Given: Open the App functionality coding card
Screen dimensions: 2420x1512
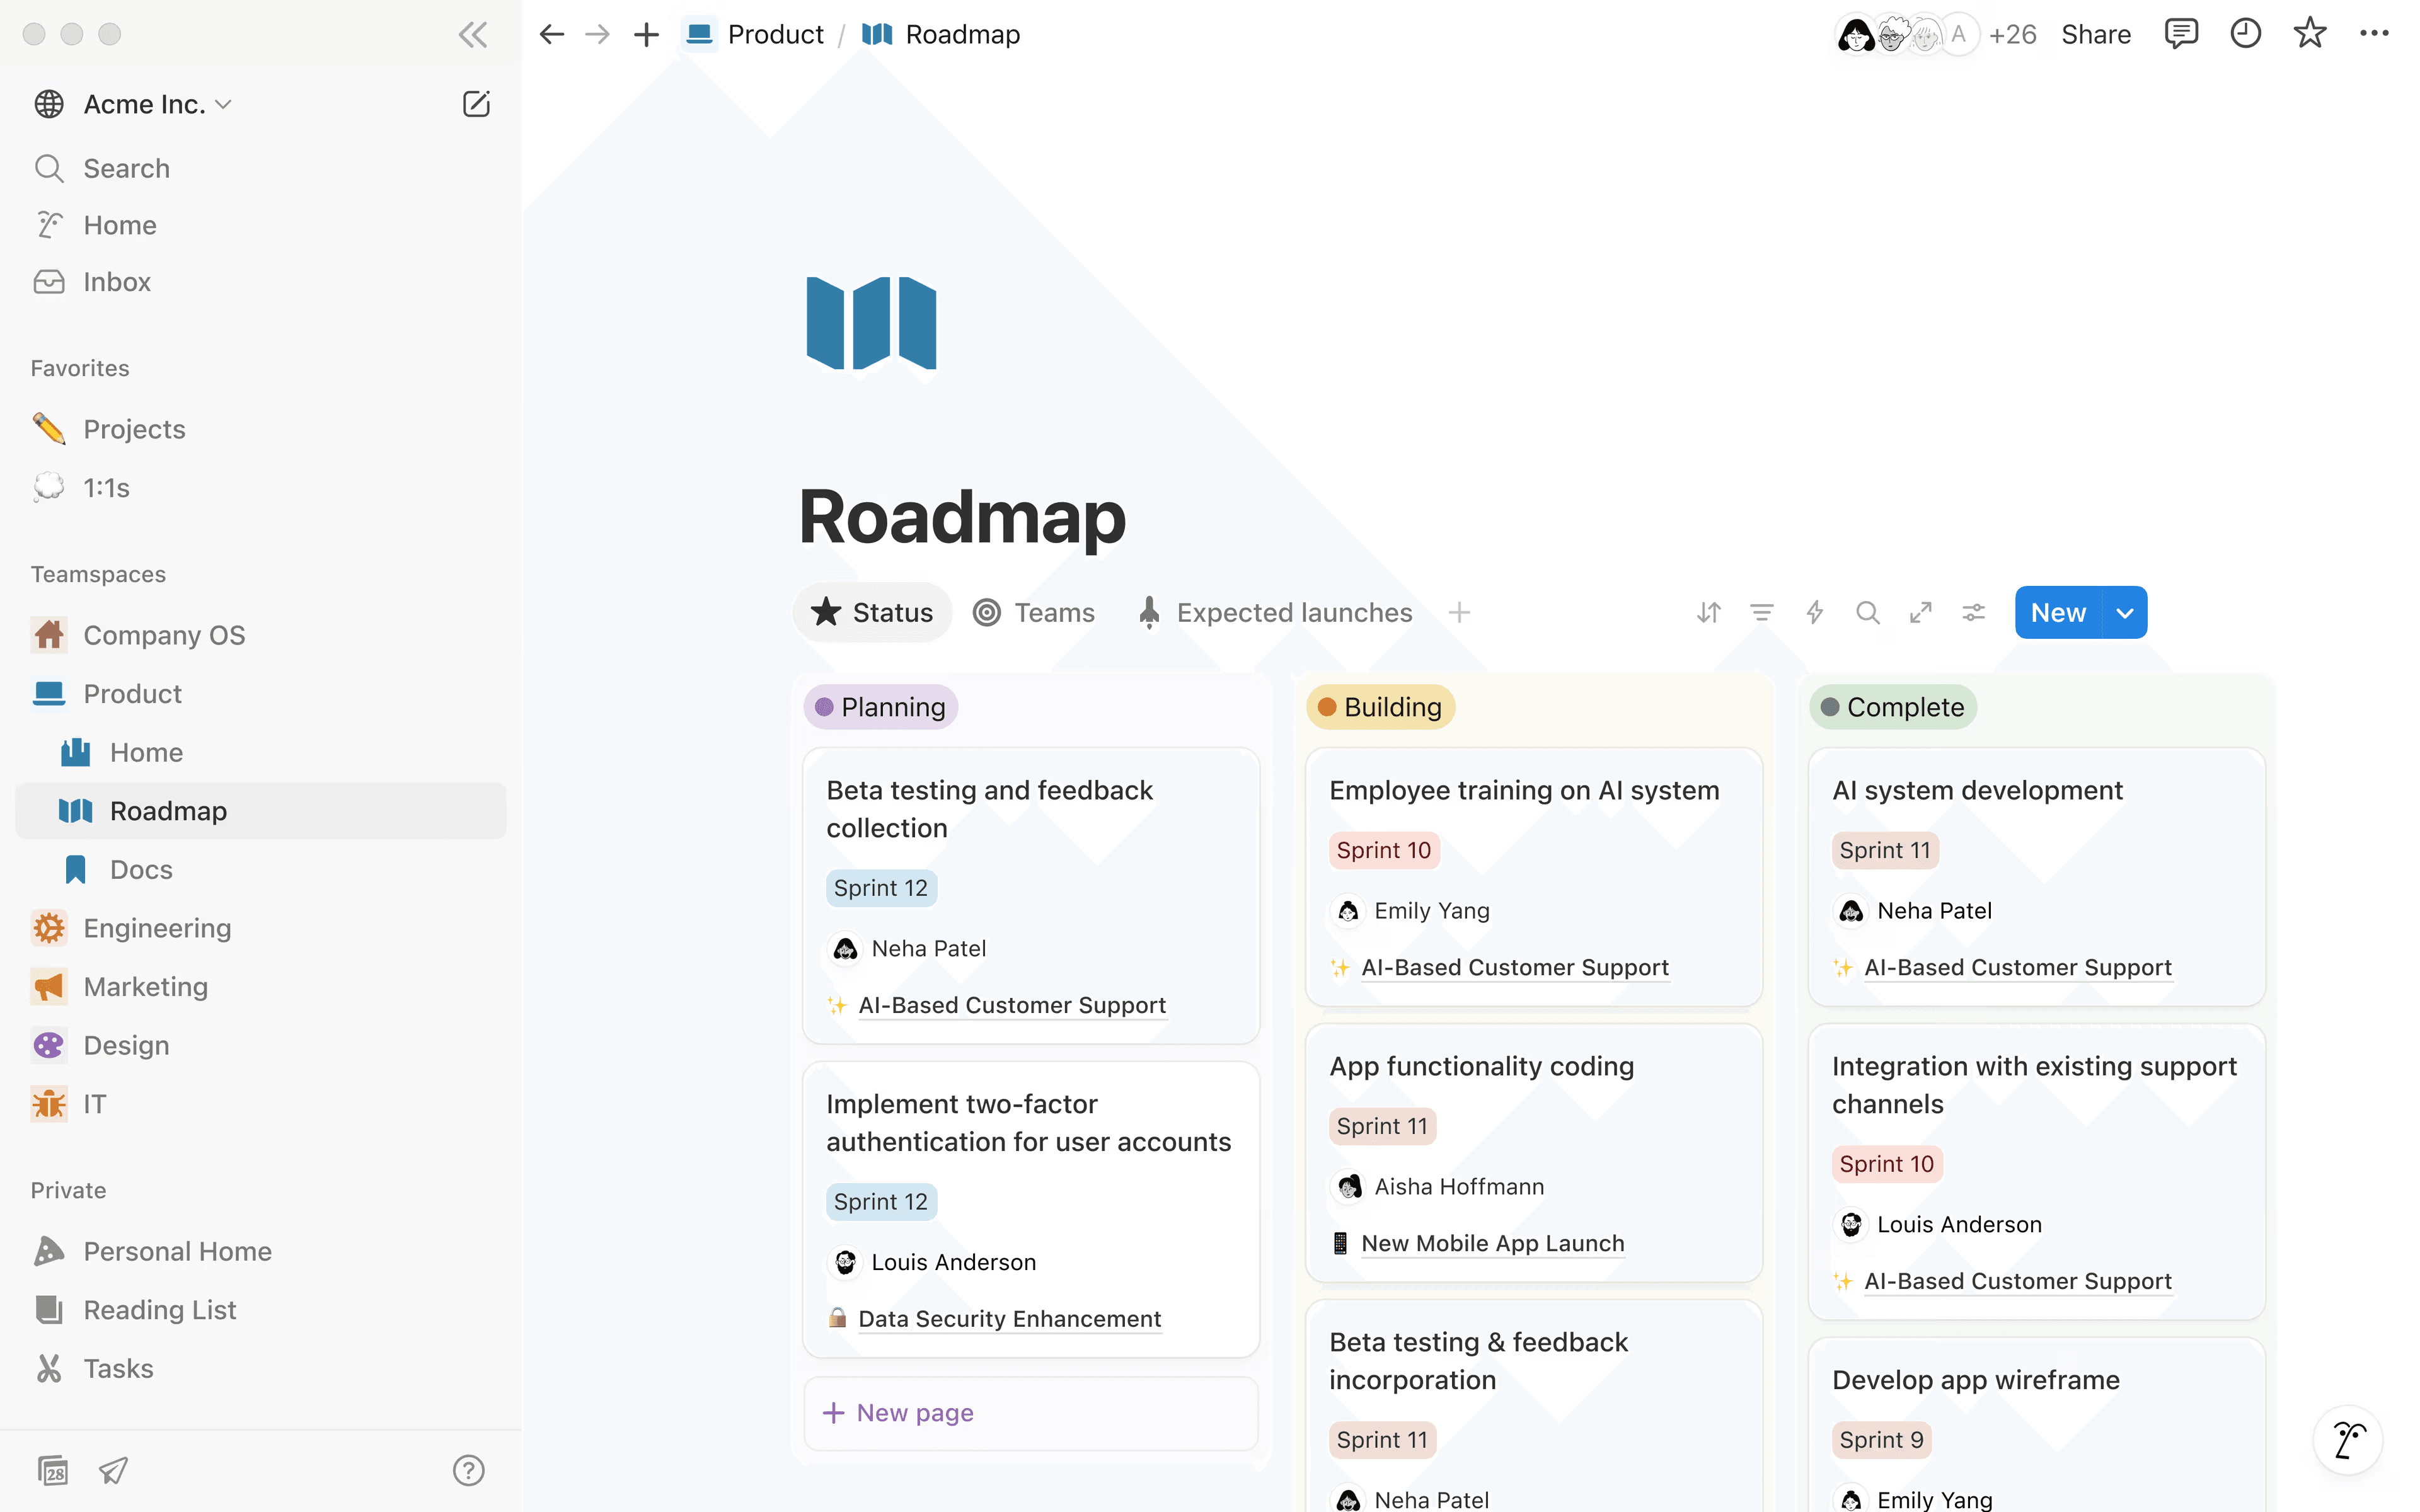Looking at the screenshot, I should pyautogui.click(x=1534, y=1152).
